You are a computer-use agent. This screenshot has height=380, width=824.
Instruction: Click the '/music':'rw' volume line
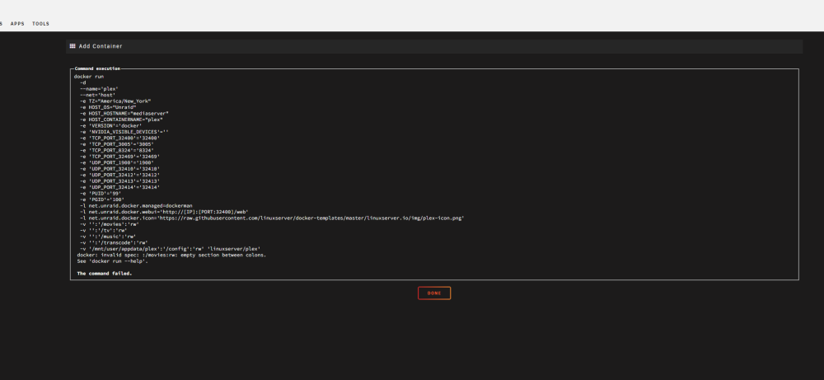108,237
